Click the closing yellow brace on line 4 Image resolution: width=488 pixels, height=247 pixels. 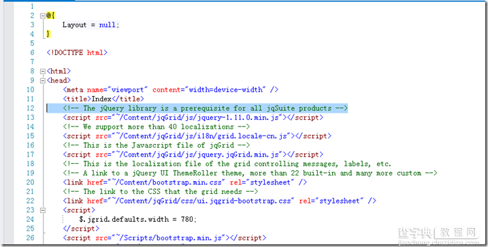[48, 33]
